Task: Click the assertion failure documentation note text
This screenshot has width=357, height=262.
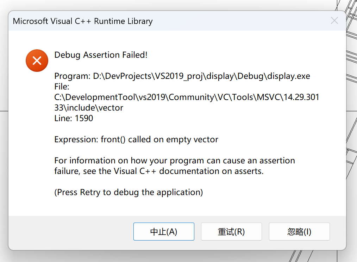Action: click(174, 166)
